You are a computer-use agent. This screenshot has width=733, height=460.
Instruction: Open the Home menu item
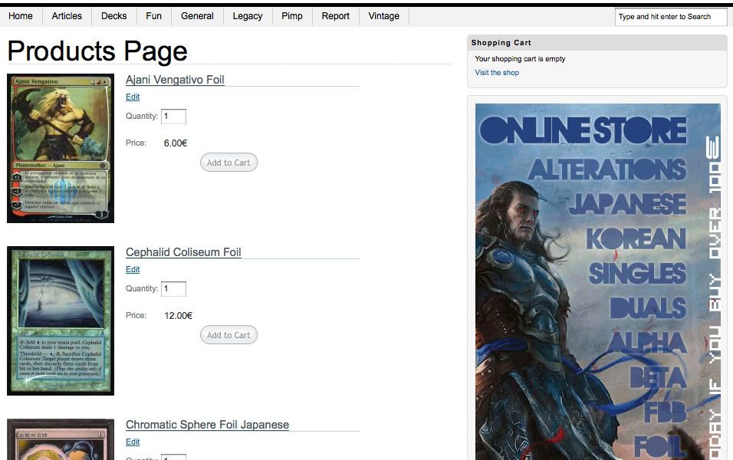(21, 16)
